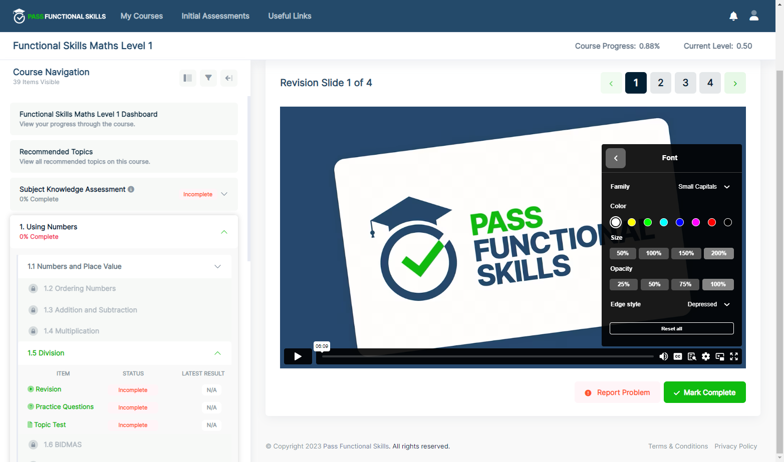Open Recommended Topics
The image size is (784, 462).
click(124, 157)
